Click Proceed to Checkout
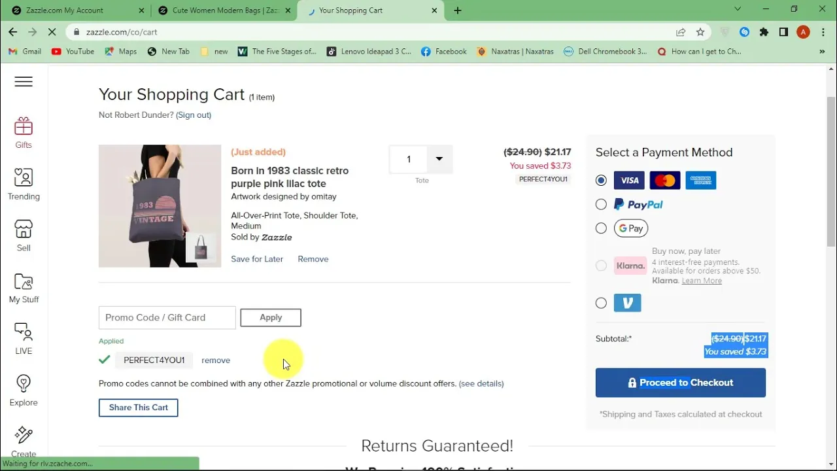Screen dimensions: 837x471 pos(681,383)
